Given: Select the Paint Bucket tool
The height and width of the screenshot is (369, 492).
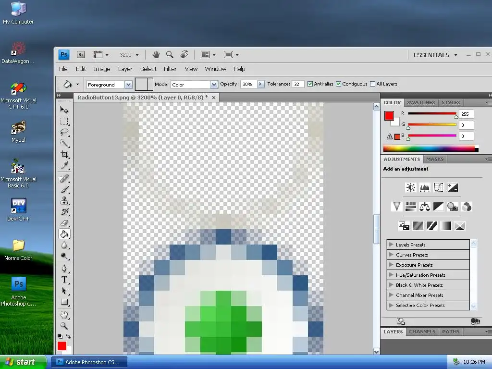Looking at the screenshot, I should (x=64, y=234).
